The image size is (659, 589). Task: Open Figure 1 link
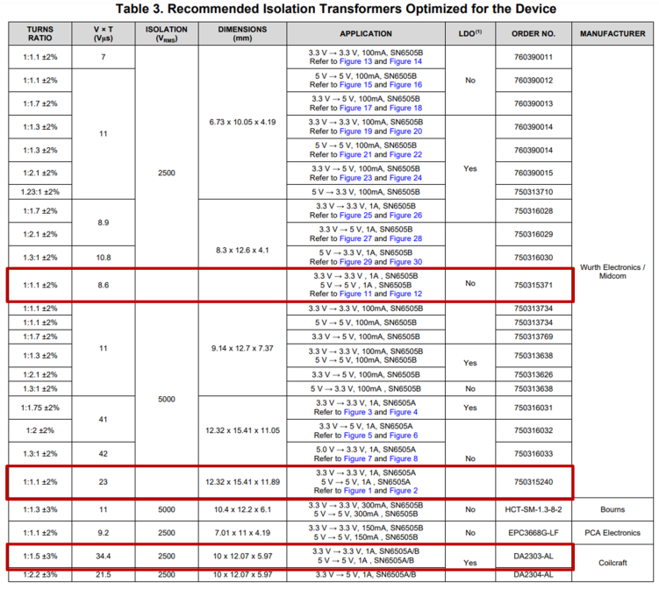point(358,491)
